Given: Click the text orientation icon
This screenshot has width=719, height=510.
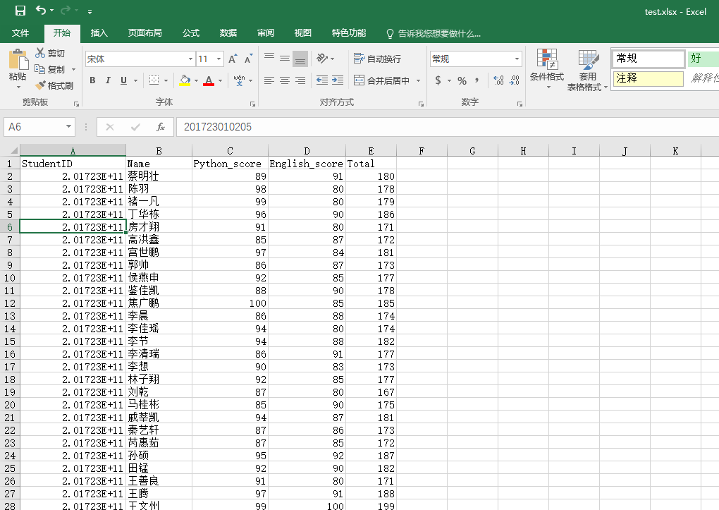Looking at the screenshot, I should pyautogui.click(x=322, y=59).
